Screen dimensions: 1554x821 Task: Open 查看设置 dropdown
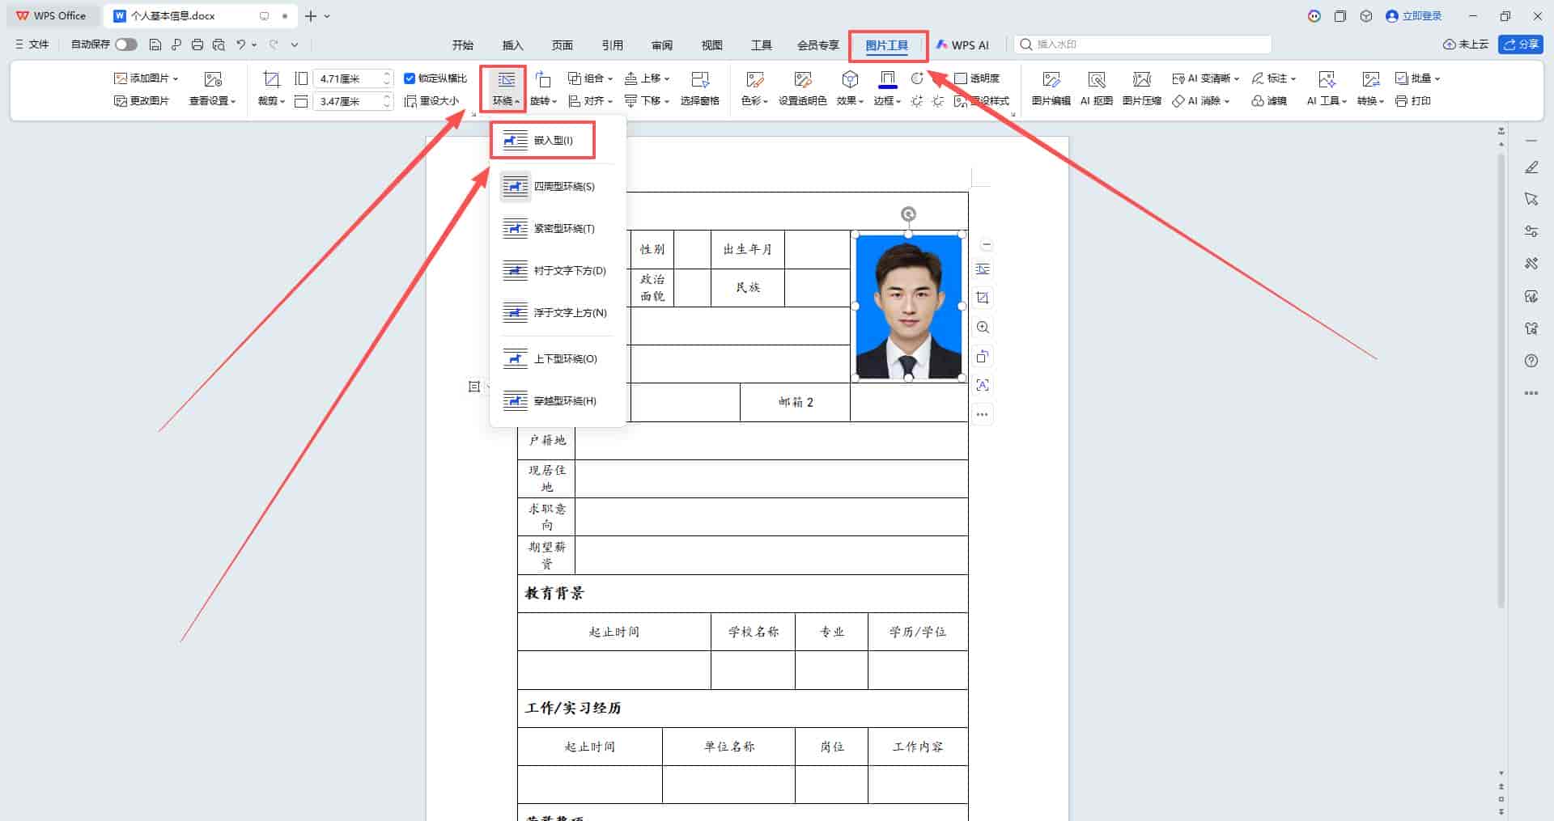(x=213, y=89)
